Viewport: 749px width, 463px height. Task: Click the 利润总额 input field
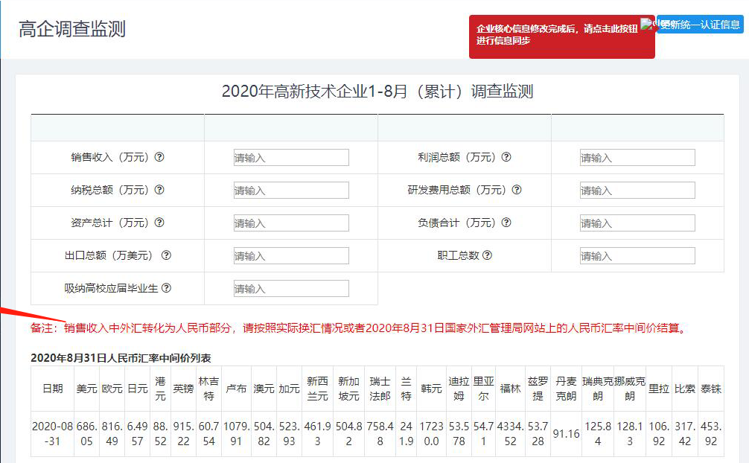click(638, 158)
